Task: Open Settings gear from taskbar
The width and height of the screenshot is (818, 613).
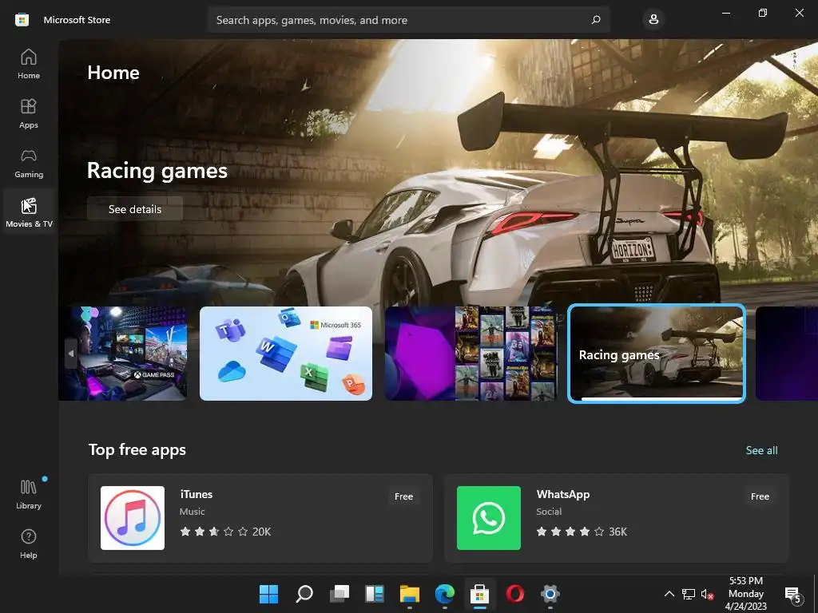Action: pos(550,594)
